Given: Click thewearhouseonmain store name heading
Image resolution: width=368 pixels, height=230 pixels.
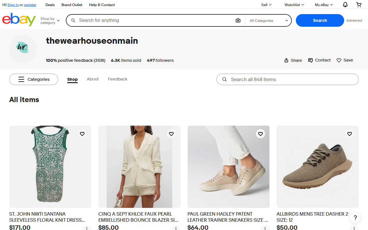Looking at the screenshot, I should pos(92,41).
